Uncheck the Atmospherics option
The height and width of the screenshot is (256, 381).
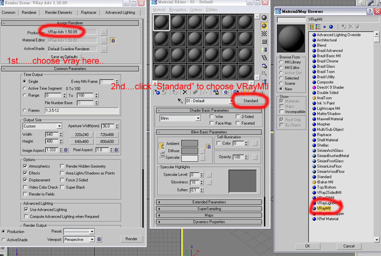coord(25,166)
